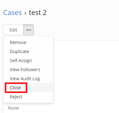119x113 pixels.
Task: Select Remove from the dropdown menu
Action: [28, 42]
